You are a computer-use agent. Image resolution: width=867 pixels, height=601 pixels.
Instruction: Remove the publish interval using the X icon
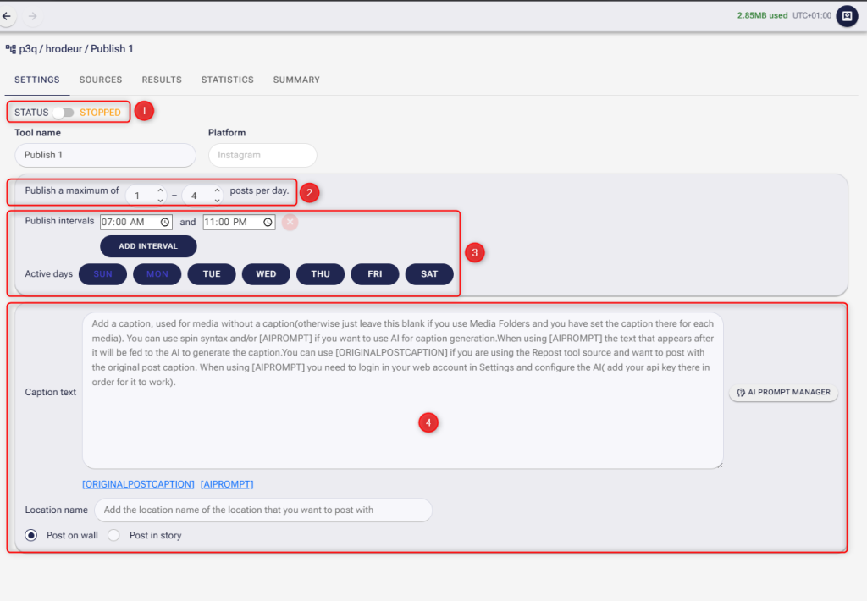point(291,222)
